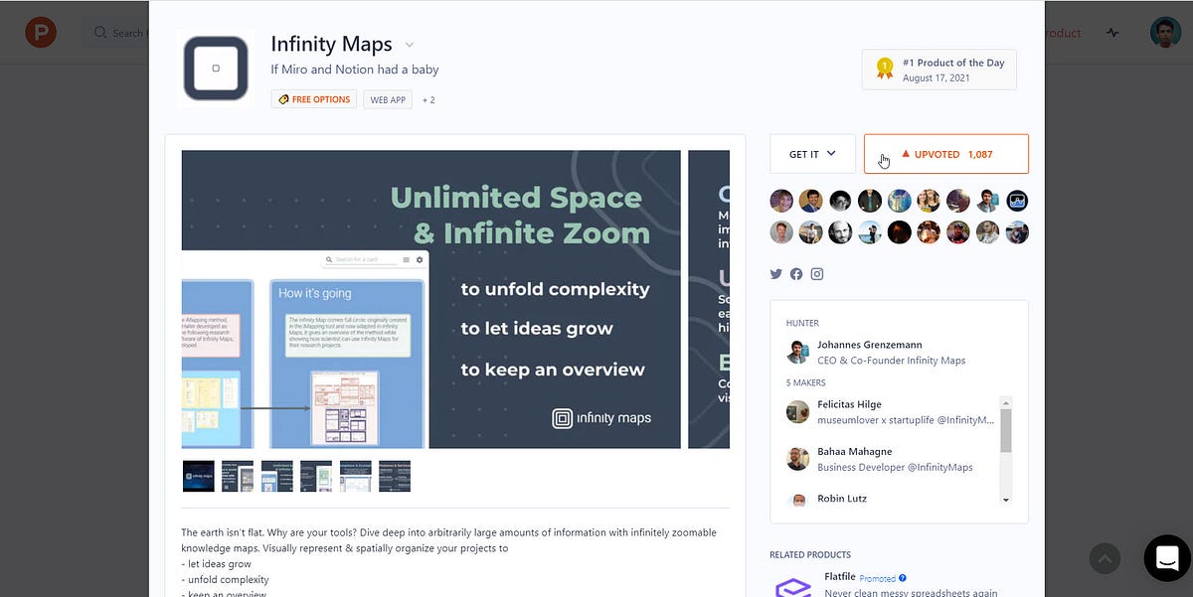Open Robin Lutz's profile link
This screenshot has width=1193, height=597.
(x=842, y=499)
